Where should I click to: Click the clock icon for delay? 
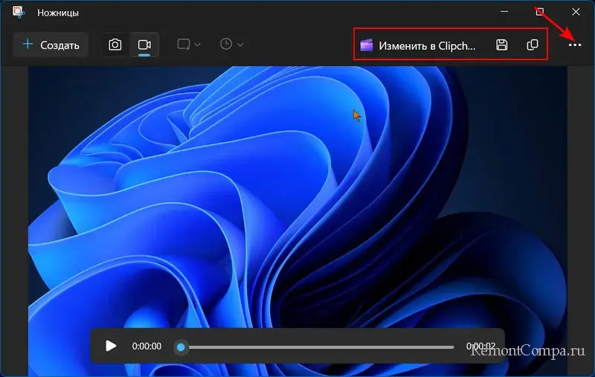click(226, 45)
